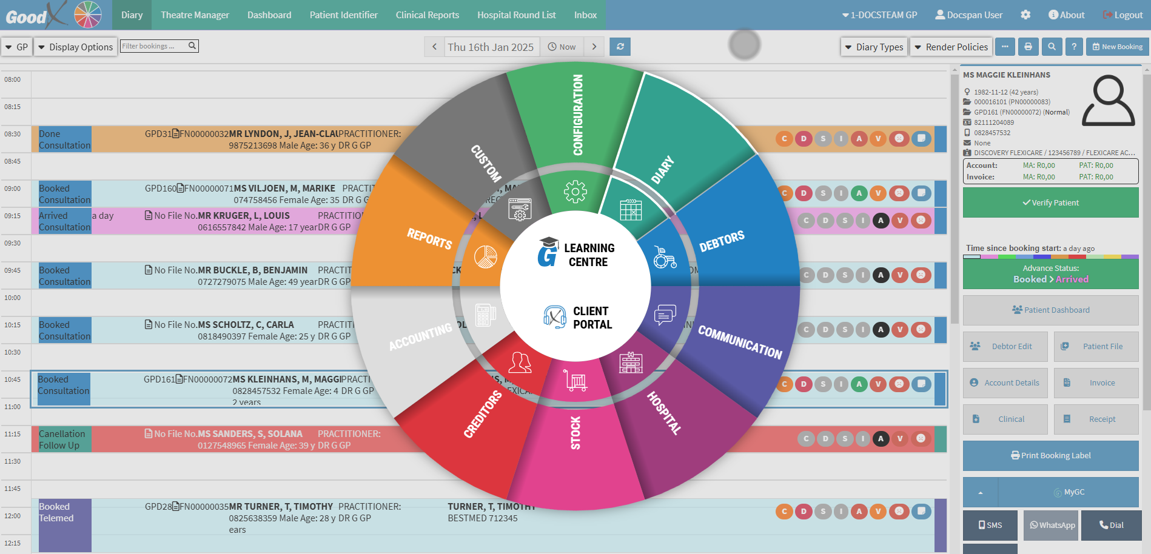1151x554 pixels.
Task: Click the Print Booking Label button
Action: pyautogui.click(x=1050, y=455)
